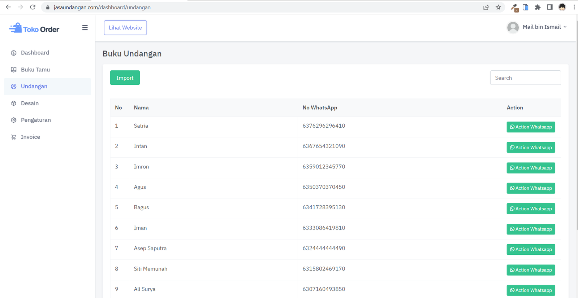Viewport: 578px width, 298px height.
Task: Click the Pengaturan gear icon
Action: click(14, 120)
